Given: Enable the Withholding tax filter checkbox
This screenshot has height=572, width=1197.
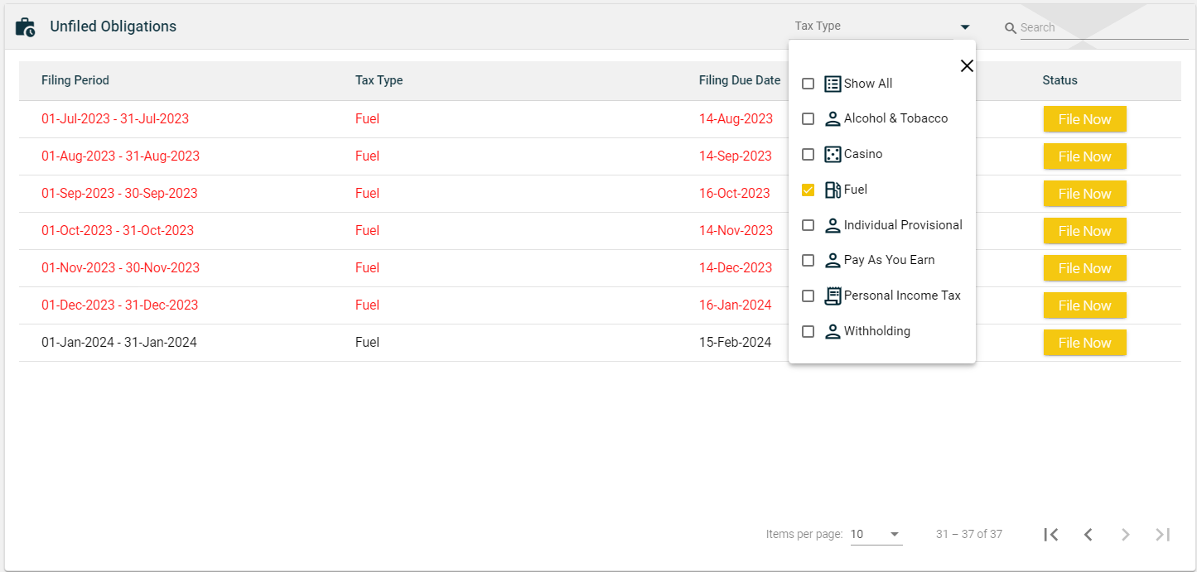Looking at the screenshot, I should (808, 332).
